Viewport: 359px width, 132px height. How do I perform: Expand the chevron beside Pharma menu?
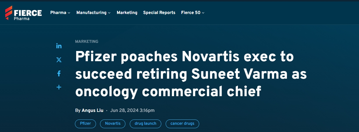[x=69, y=13]
